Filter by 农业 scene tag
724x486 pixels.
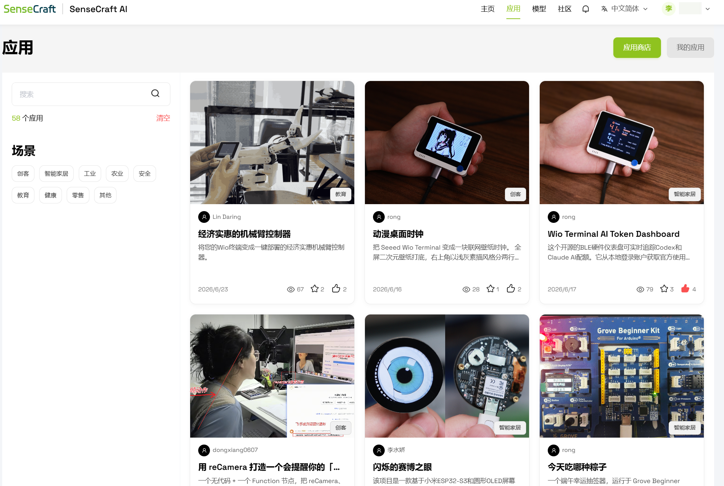pos(117,174)
